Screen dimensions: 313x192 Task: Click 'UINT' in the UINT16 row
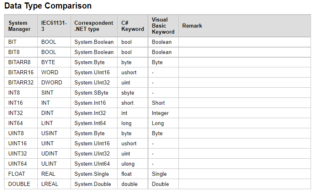point(54,143)
